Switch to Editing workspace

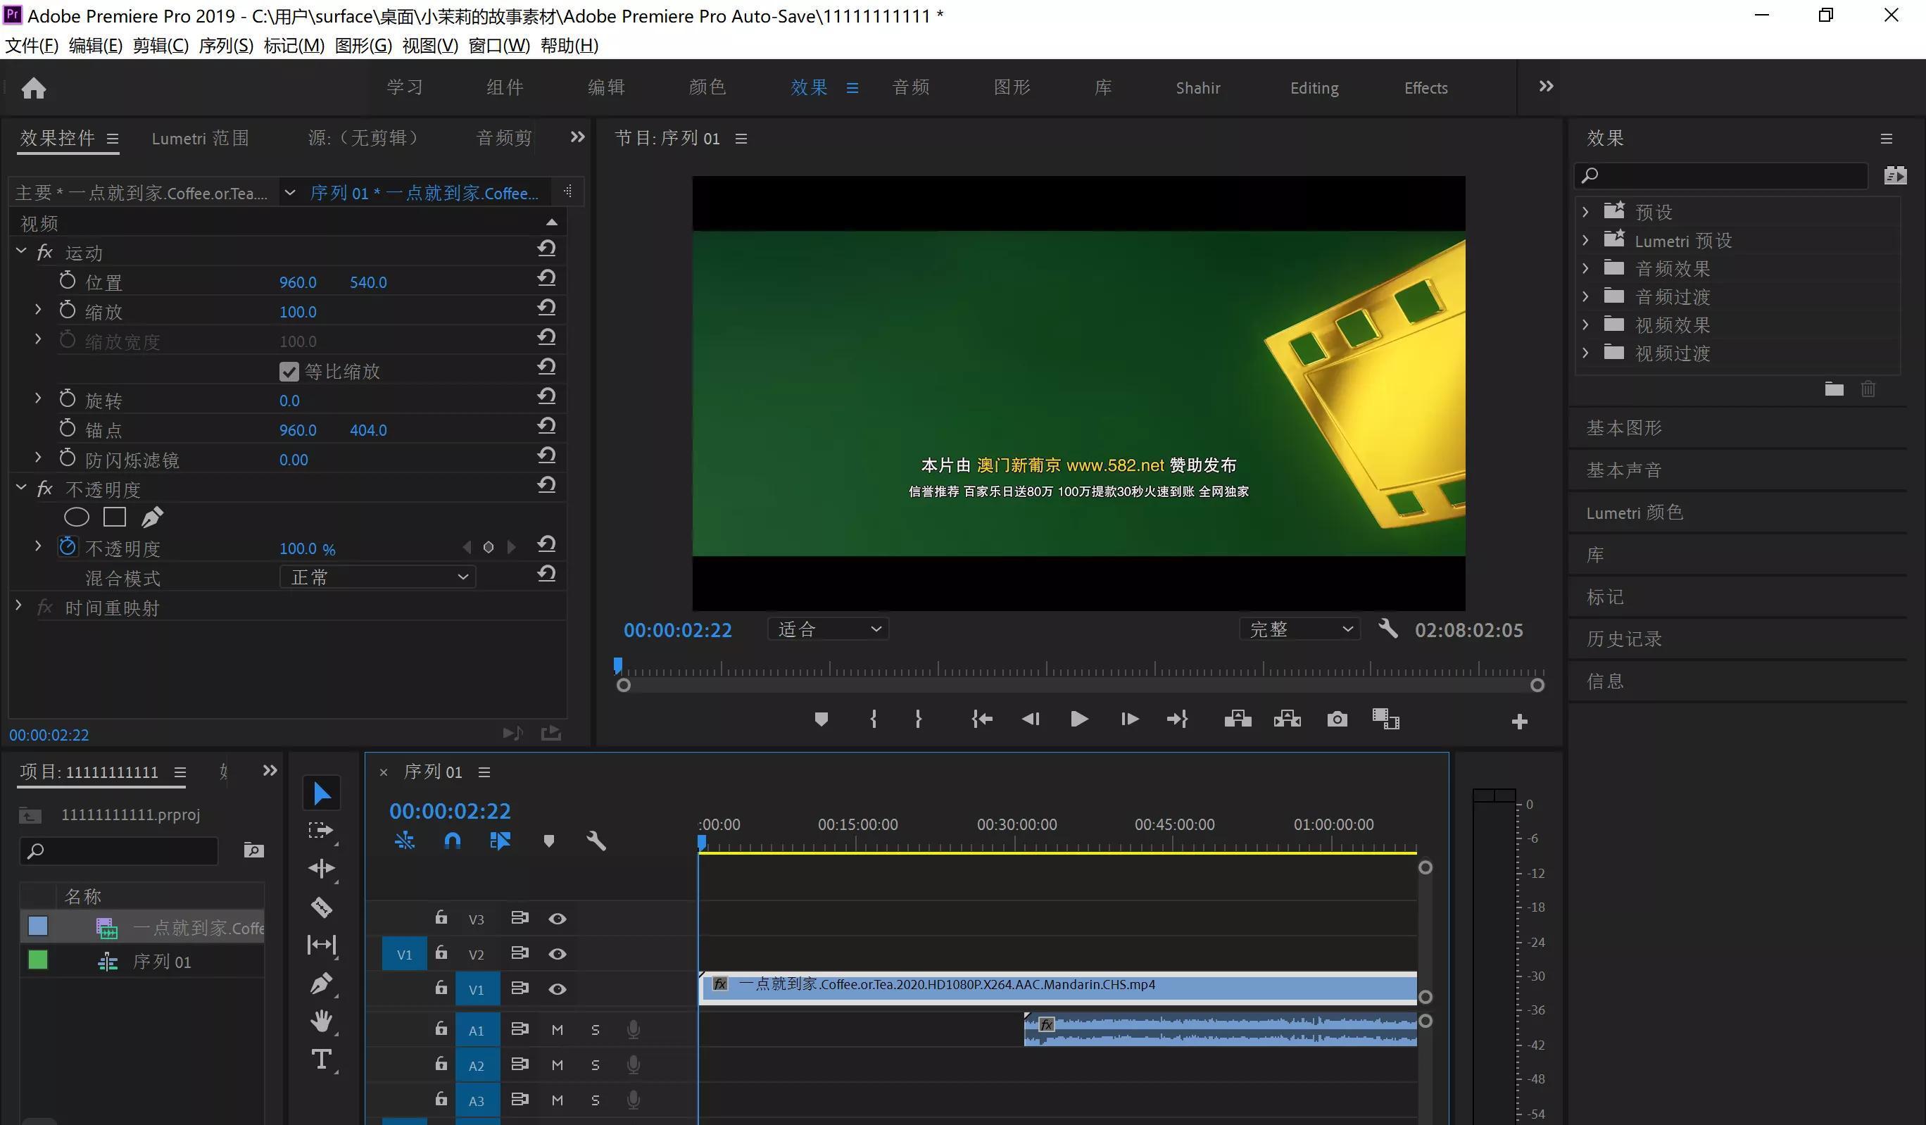point(1314,88)
